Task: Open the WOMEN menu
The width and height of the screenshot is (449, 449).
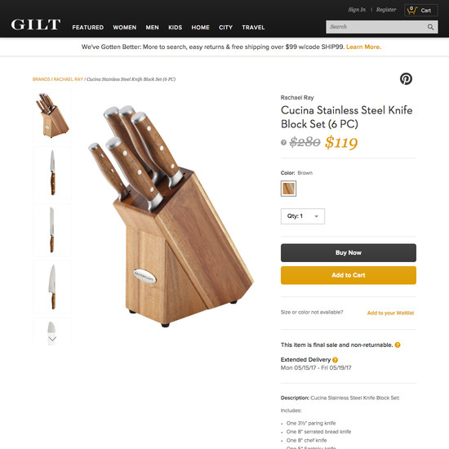Action: [x=125, y=28]
